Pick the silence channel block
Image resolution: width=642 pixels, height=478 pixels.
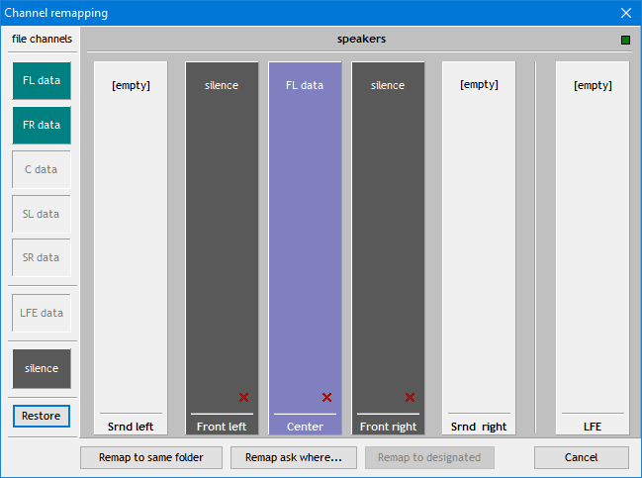[x=42, y=368]
